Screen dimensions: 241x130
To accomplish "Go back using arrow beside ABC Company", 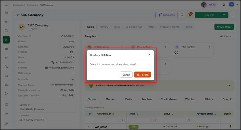I will pos(18,15).
